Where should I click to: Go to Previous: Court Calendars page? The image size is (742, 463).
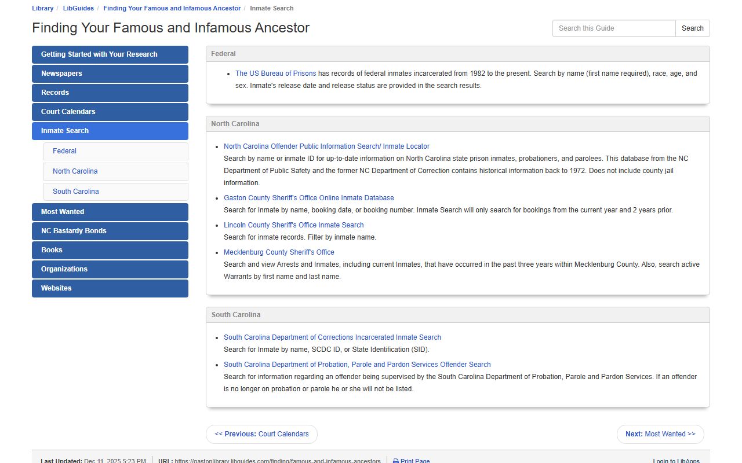261,434
